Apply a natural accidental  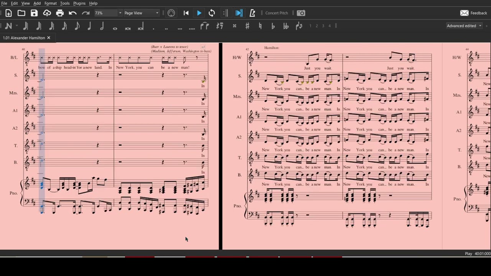coord(260,26)
